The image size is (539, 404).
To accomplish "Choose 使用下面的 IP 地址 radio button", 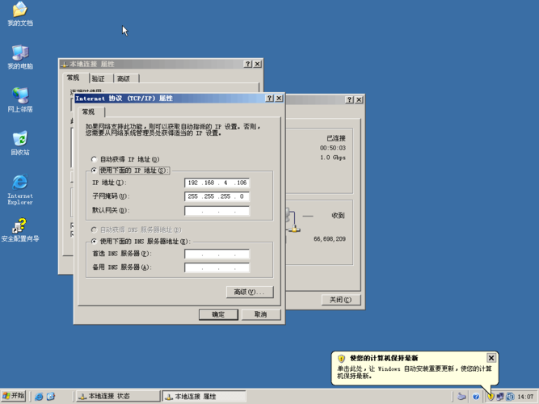I will [95, 170].
